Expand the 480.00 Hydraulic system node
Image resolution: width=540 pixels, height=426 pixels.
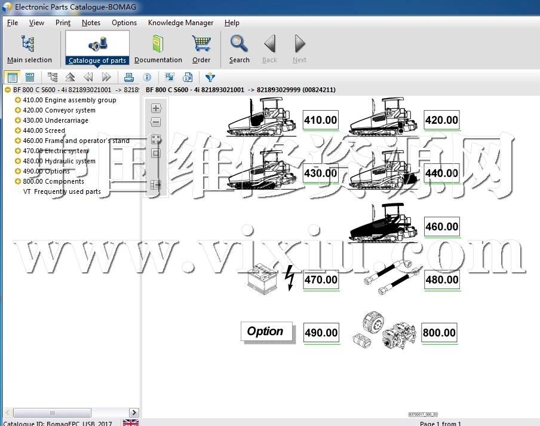18,162
